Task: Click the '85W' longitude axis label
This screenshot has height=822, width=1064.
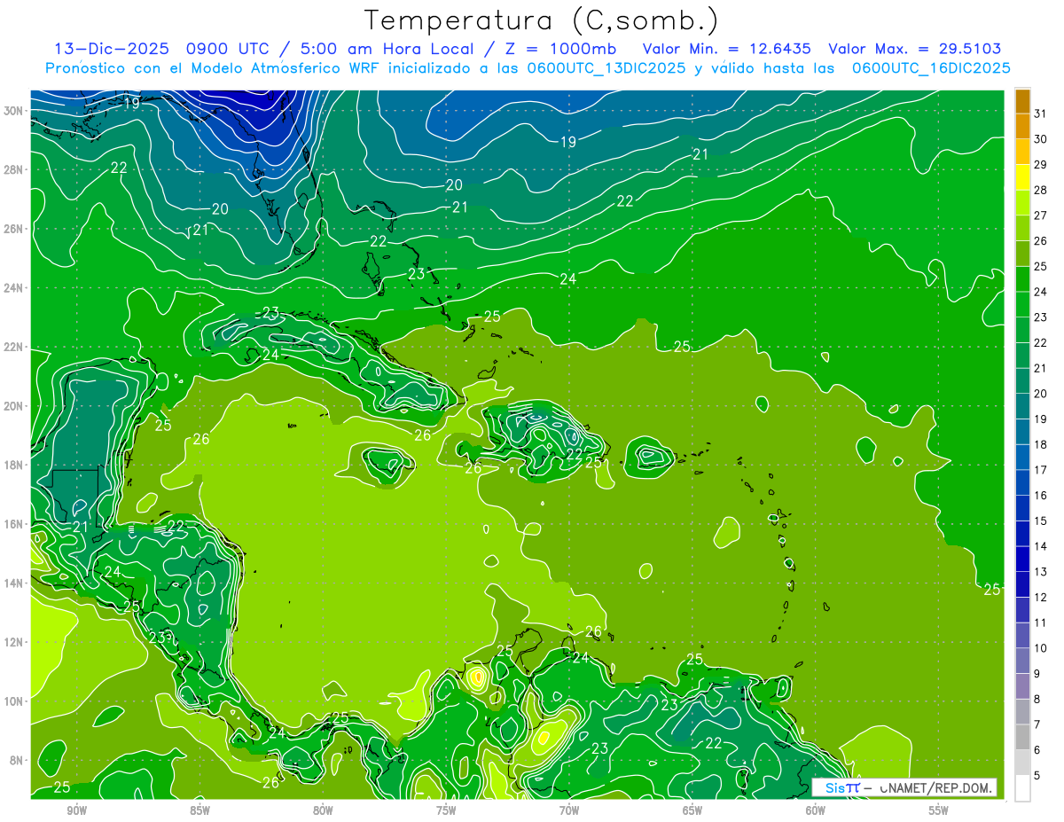Action: 199,810
